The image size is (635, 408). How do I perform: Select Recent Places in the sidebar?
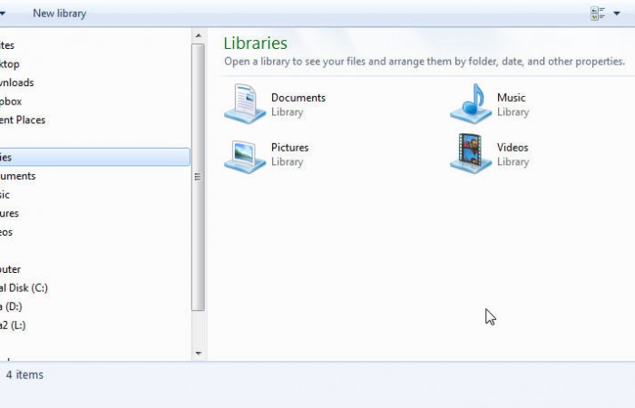(22, 120)
